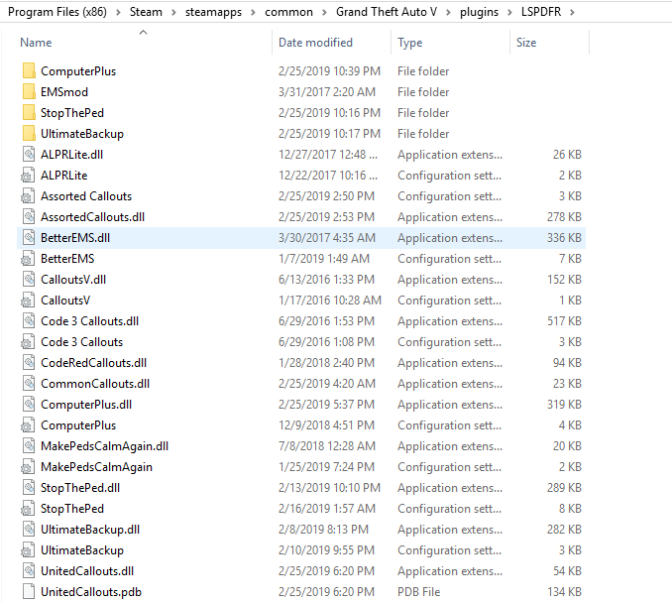Image resolution: width=672 pixels, height=603 pixels.
Task: Expand the chevron after plugins breadcrumb
Action: coord(509,13)
